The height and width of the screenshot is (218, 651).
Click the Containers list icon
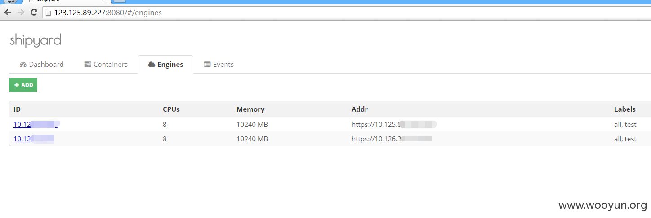click(x=88, y=65)
